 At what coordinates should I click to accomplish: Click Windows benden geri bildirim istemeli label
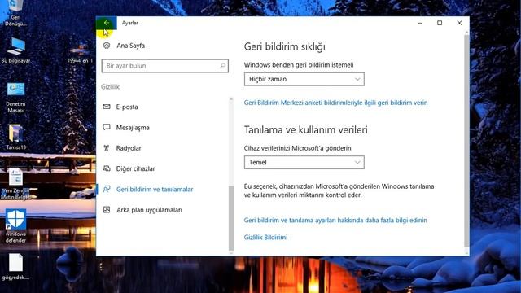click(299, 65)
